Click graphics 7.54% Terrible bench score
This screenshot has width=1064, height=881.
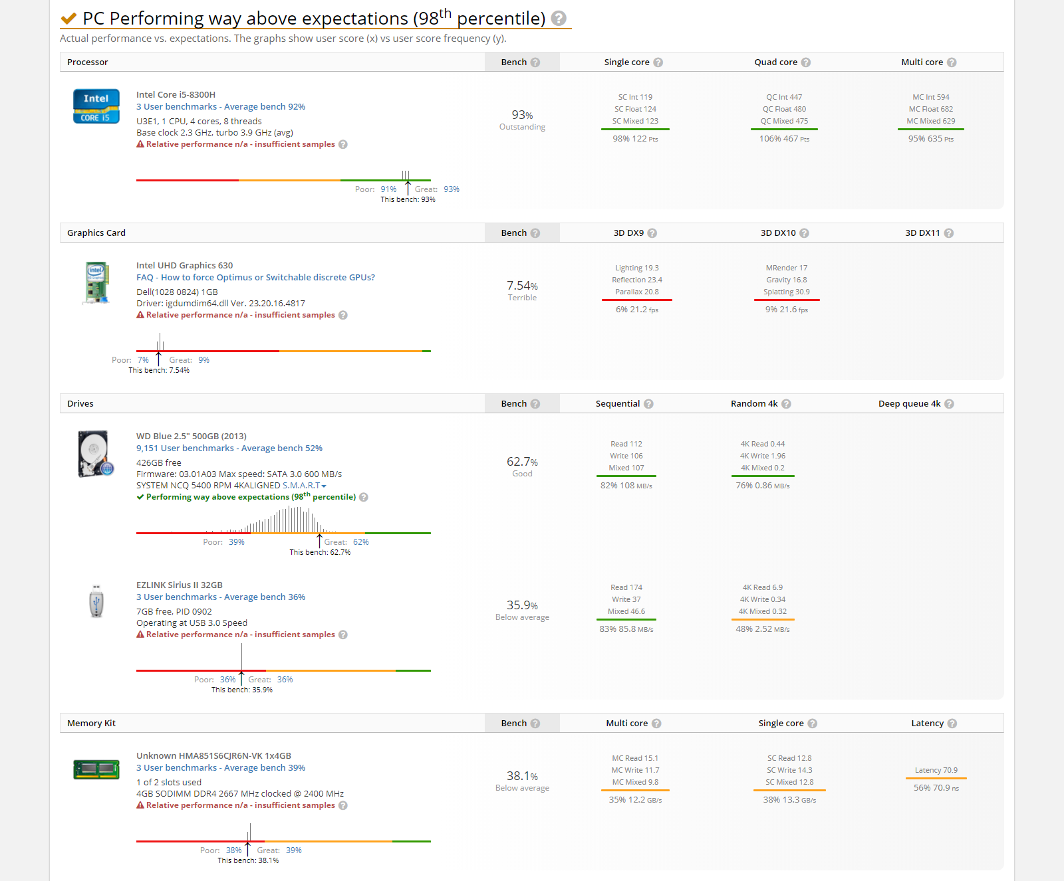[522, 291]
